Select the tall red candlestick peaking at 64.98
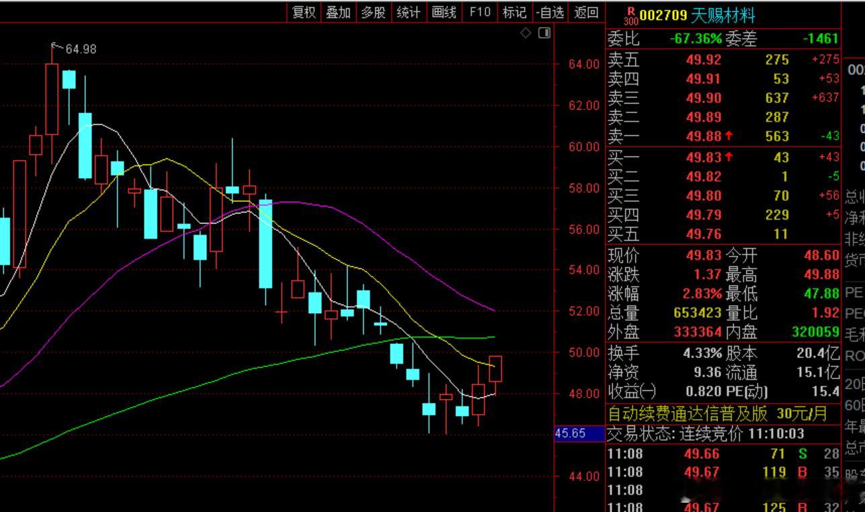This screenshot has height=512, width=865. click(52, 99)
